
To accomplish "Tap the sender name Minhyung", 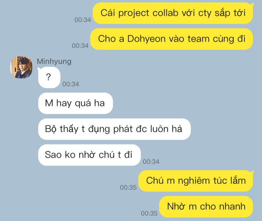I will click(54, 61).
